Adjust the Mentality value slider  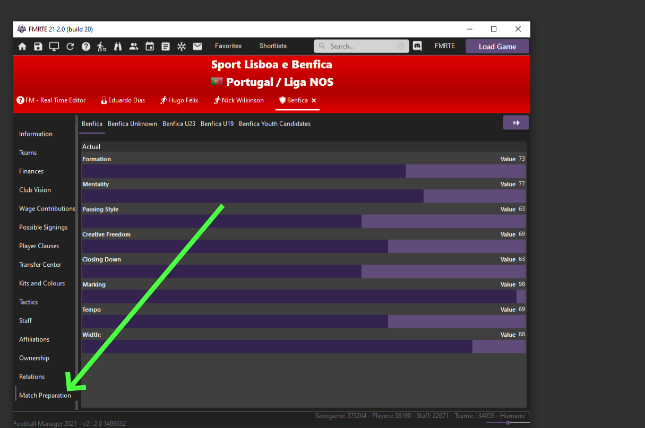(x=304, y=196)
